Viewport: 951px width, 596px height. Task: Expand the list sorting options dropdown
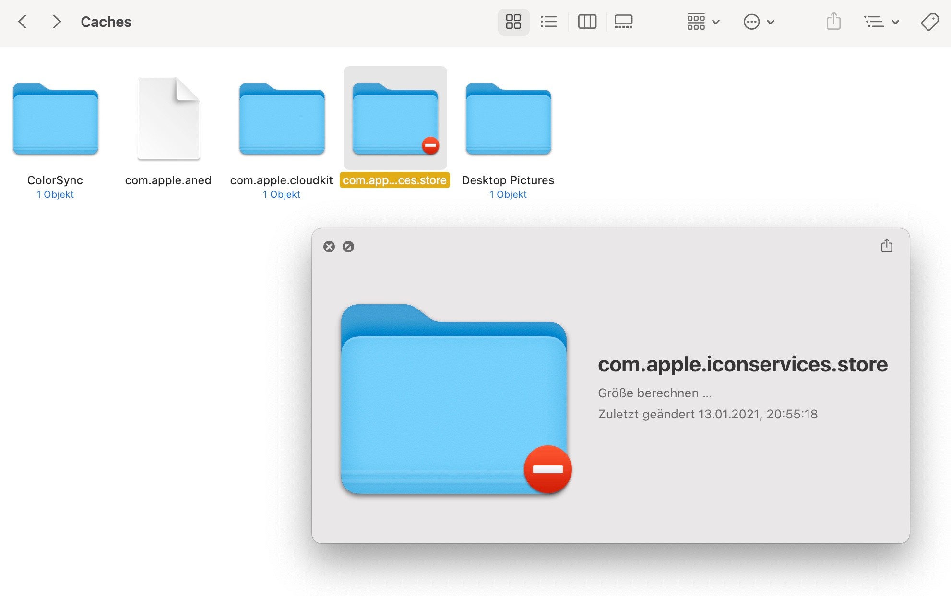(x=881, y=22)
